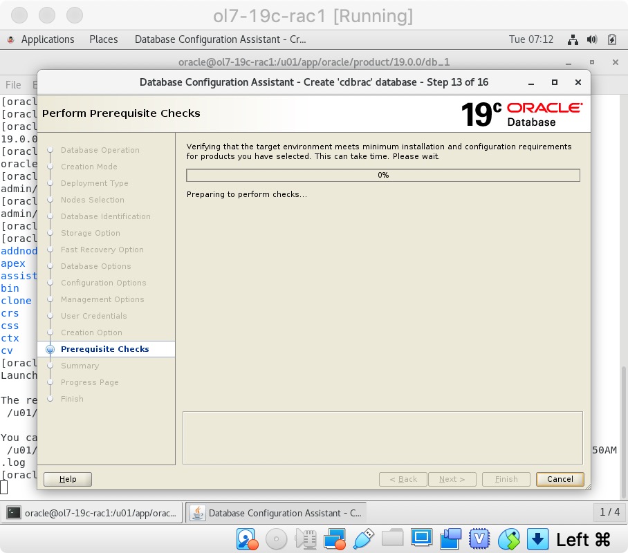The width and height of the screenshot is (628, 553).
Task: Click the Applications menu foot icon
Action: (11, 39)
